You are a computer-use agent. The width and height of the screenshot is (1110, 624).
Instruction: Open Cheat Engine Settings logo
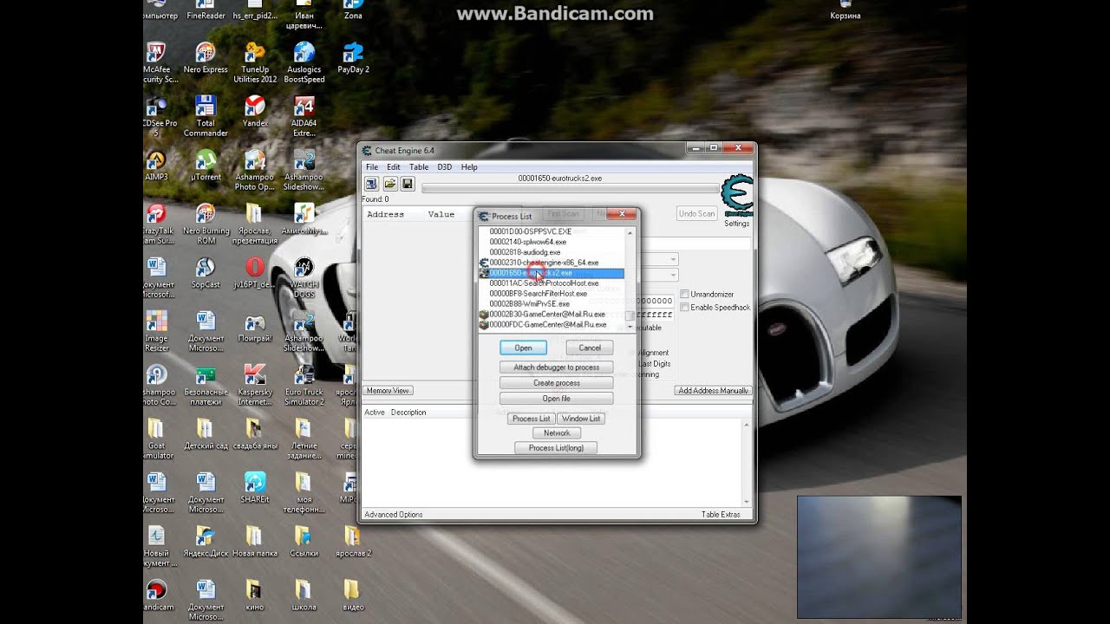[737, 196]
